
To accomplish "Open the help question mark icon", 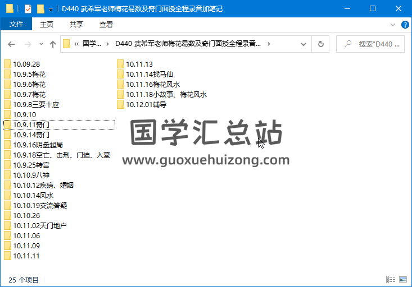I will click(405, 25).
